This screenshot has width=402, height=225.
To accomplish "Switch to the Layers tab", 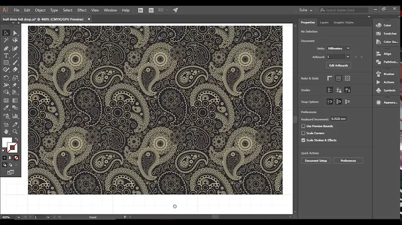I will (324, 22).
